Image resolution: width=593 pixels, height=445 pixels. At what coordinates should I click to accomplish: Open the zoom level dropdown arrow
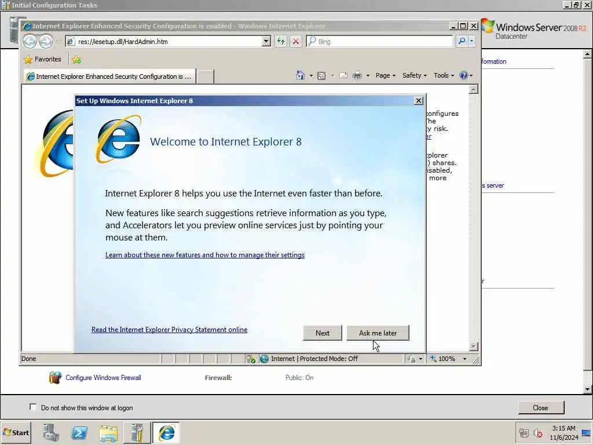click(465, 359)
